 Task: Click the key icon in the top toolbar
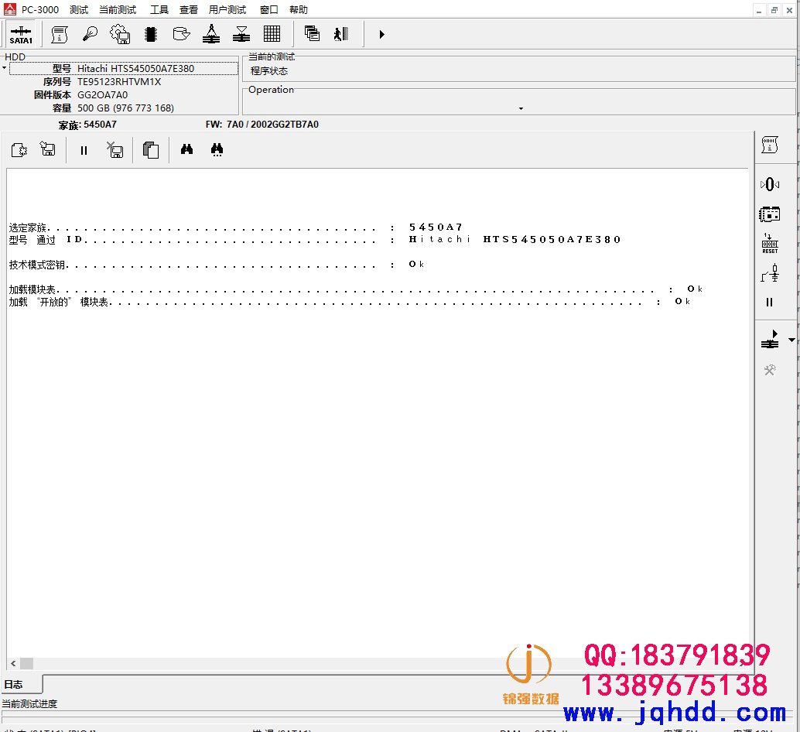coord(90,35)
